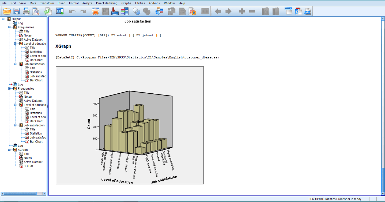Select the Log item marked with red arrow
The width and height of the screenshot is (385, 202).
tap(20, 84)
